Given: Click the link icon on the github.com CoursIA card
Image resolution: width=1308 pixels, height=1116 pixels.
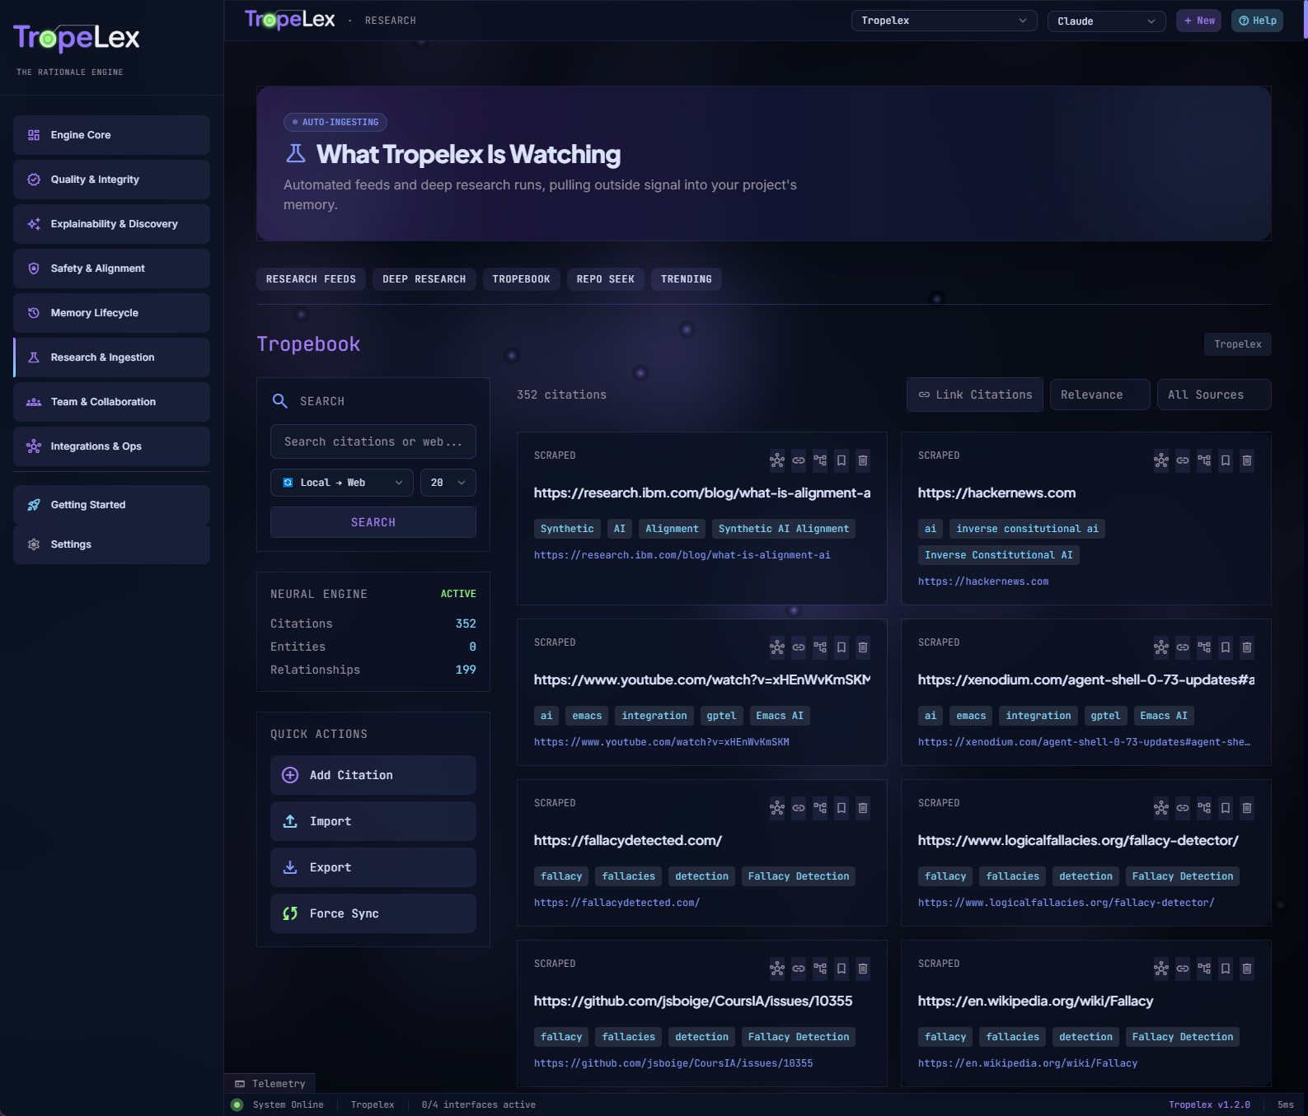Looking at the screenshot, I should [x=799, y=969].
